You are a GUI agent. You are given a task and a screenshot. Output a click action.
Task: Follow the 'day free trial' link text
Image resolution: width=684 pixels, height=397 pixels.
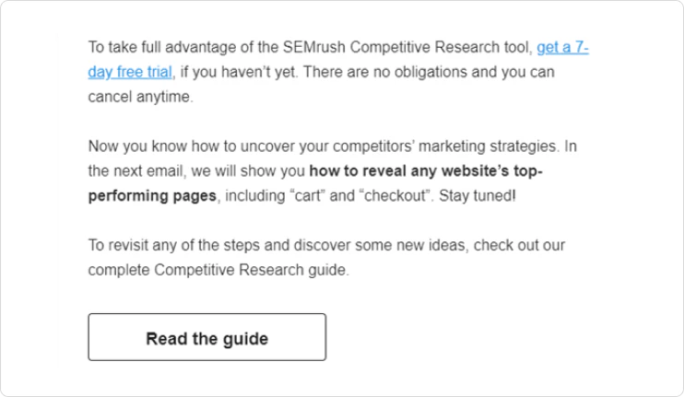pos(130,72)
